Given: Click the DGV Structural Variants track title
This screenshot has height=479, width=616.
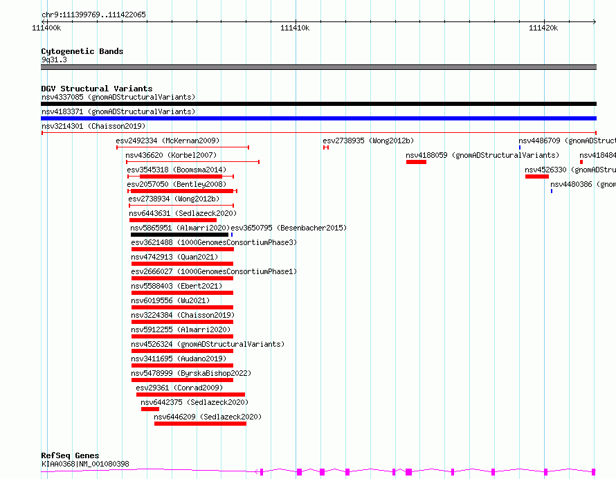Looking at the screenshot, I should (x=97, y=89).
